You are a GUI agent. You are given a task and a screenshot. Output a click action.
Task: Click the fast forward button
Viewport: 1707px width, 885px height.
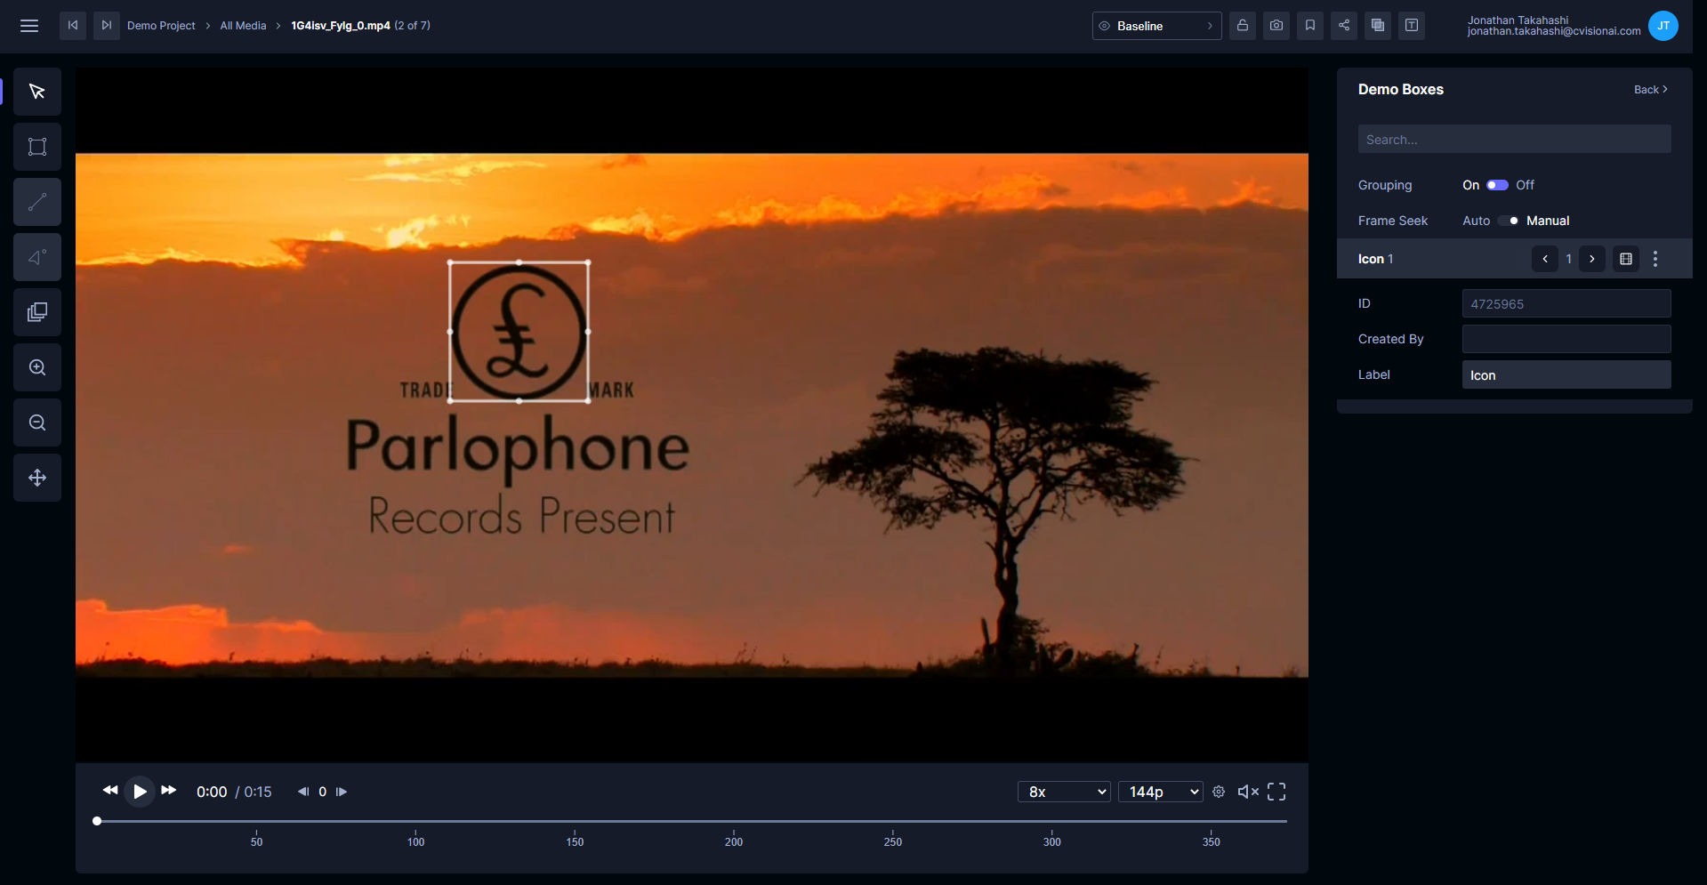click(169, 791)
